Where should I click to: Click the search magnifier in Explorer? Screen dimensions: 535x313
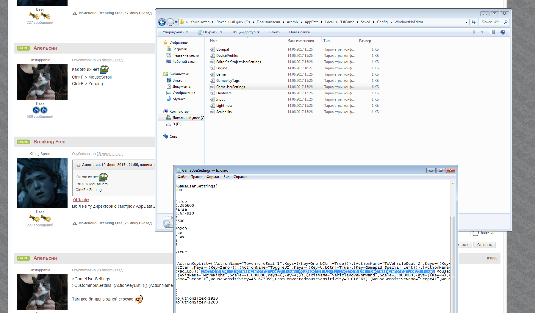506,22
